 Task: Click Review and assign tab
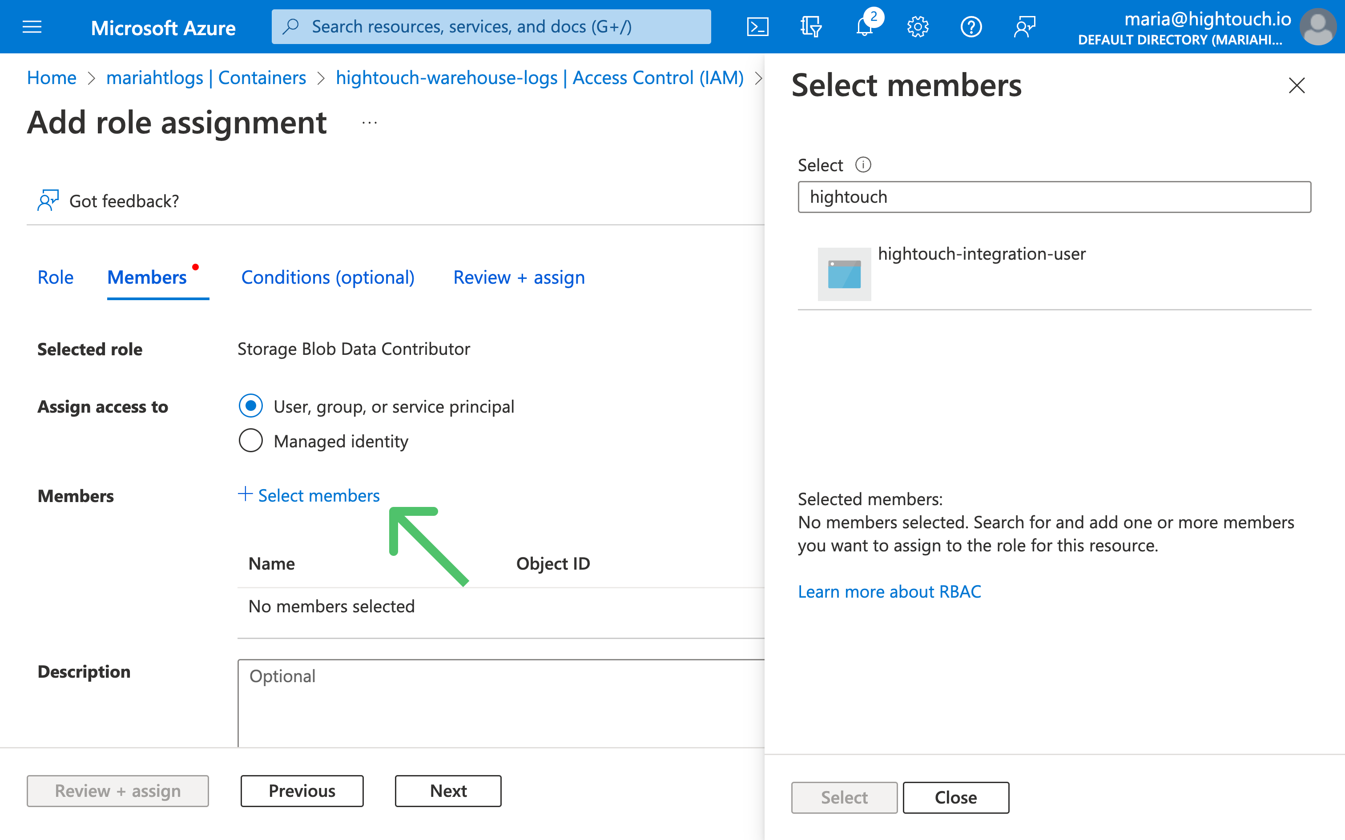[518, 278]
